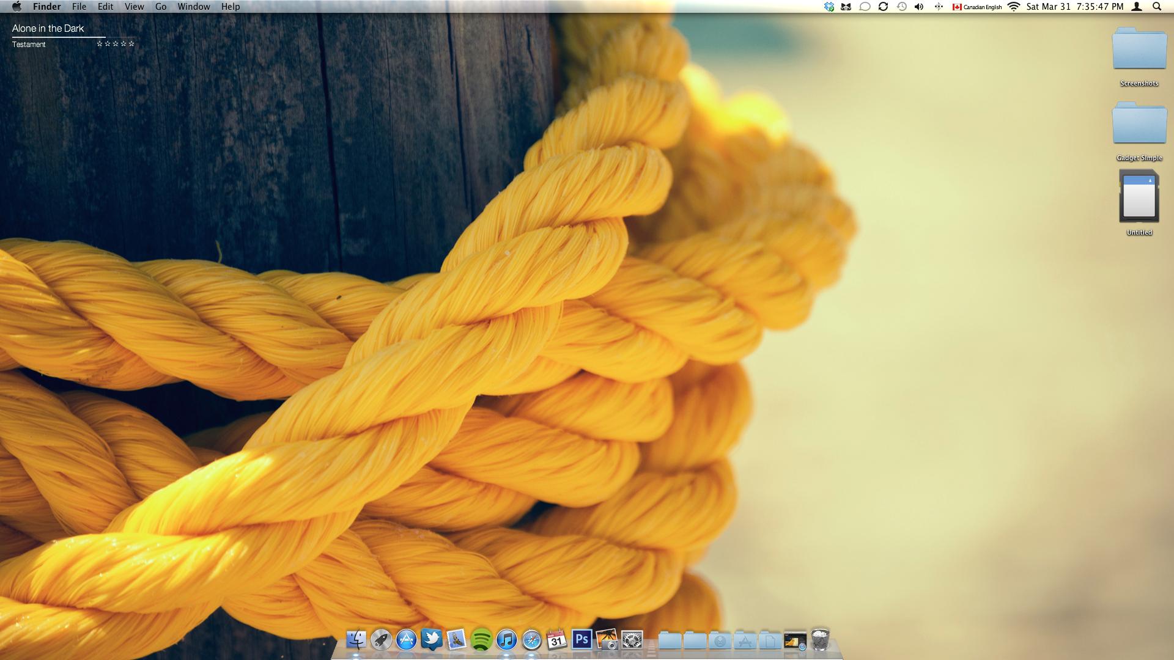The image size is (1174, 660).
Task: Open the Wi-Fi status menu
Action: click(1014, 7)
